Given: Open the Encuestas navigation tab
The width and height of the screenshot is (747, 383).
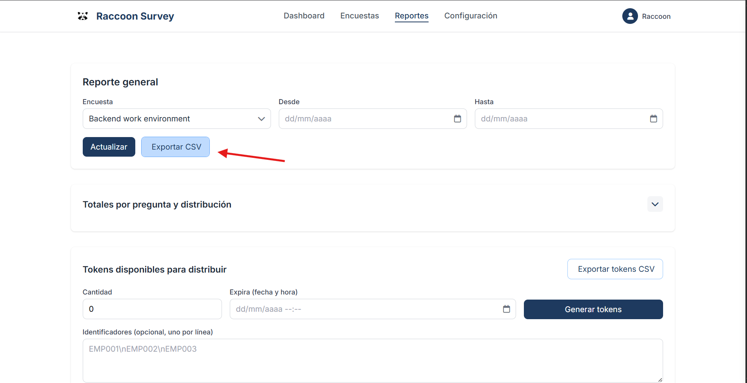Looking at the screenshot, I should 360,16.
